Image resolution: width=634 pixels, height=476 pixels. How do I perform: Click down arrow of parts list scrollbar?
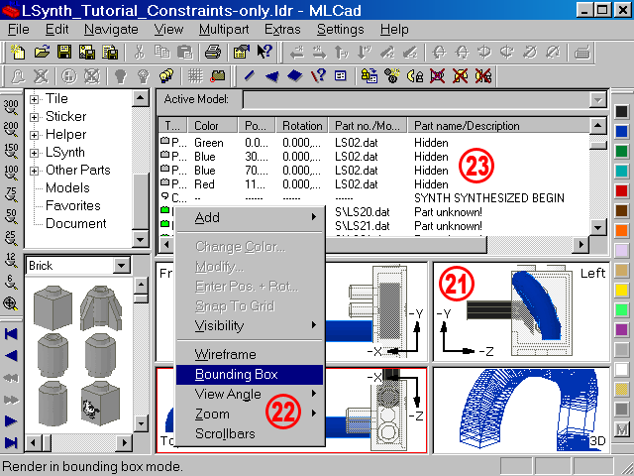point(597,227)
